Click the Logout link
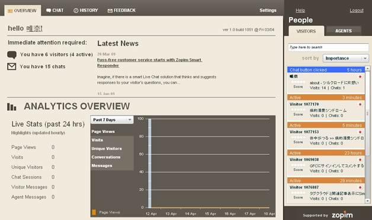This screenshot has height=220, width=372. 357,10
